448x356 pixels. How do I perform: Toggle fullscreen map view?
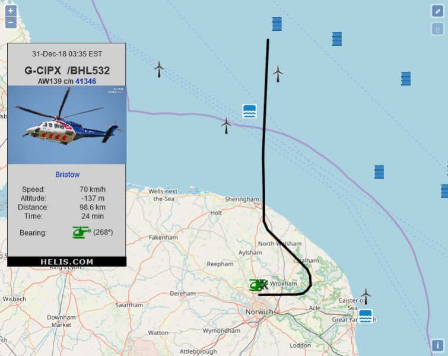pyautogui.click(x=437, y=11)
